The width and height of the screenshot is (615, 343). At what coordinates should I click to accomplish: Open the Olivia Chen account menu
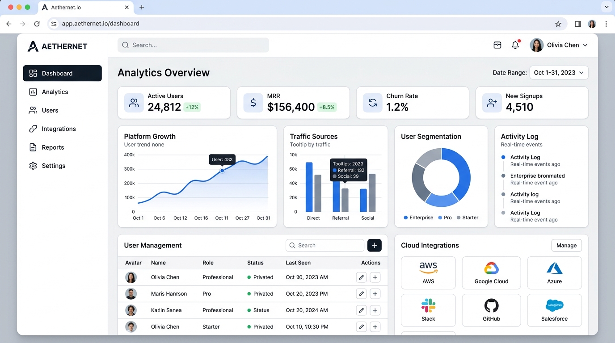559,45
